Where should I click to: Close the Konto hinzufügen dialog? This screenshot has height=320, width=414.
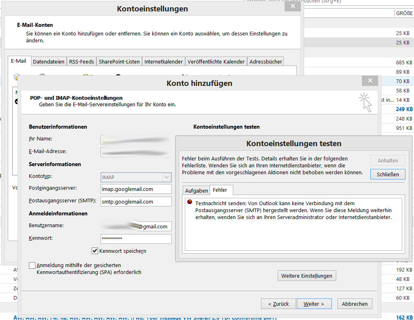pyautogui.click(x=370, y=81)
